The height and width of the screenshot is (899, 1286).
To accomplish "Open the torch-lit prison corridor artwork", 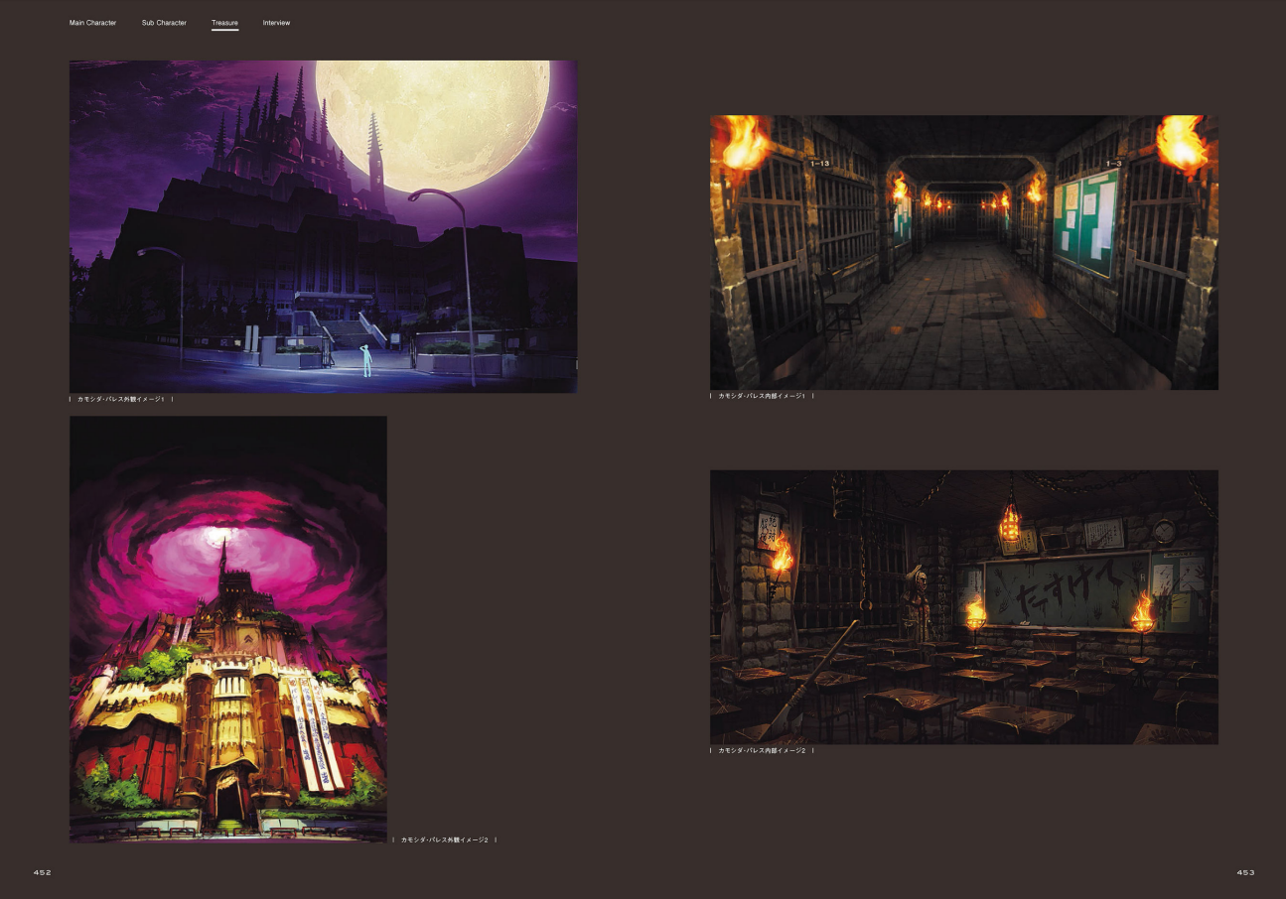I will point(963,252).
